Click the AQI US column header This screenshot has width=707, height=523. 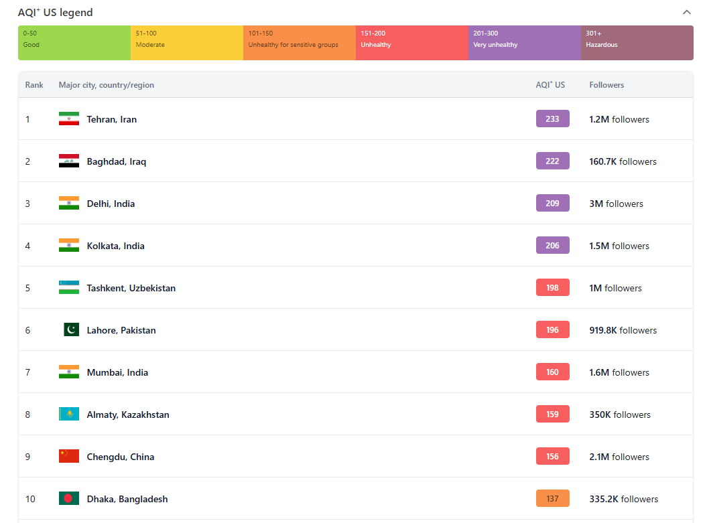tap(550, 85)
